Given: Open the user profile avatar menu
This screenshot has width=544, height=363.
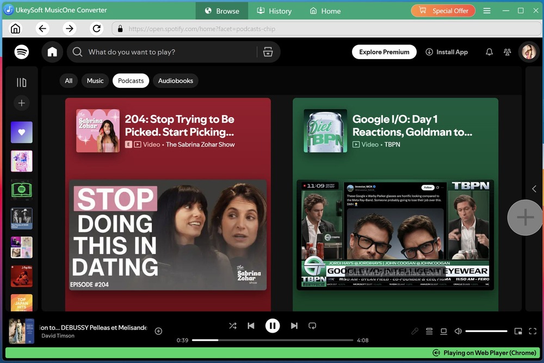Looking at the screenshot, I should point(529,52).
